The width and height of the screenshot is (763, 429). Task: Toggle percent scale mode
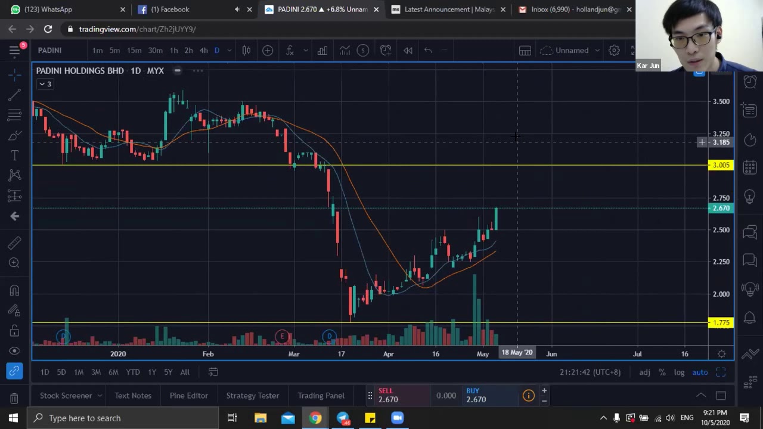(x=662, y=372)
